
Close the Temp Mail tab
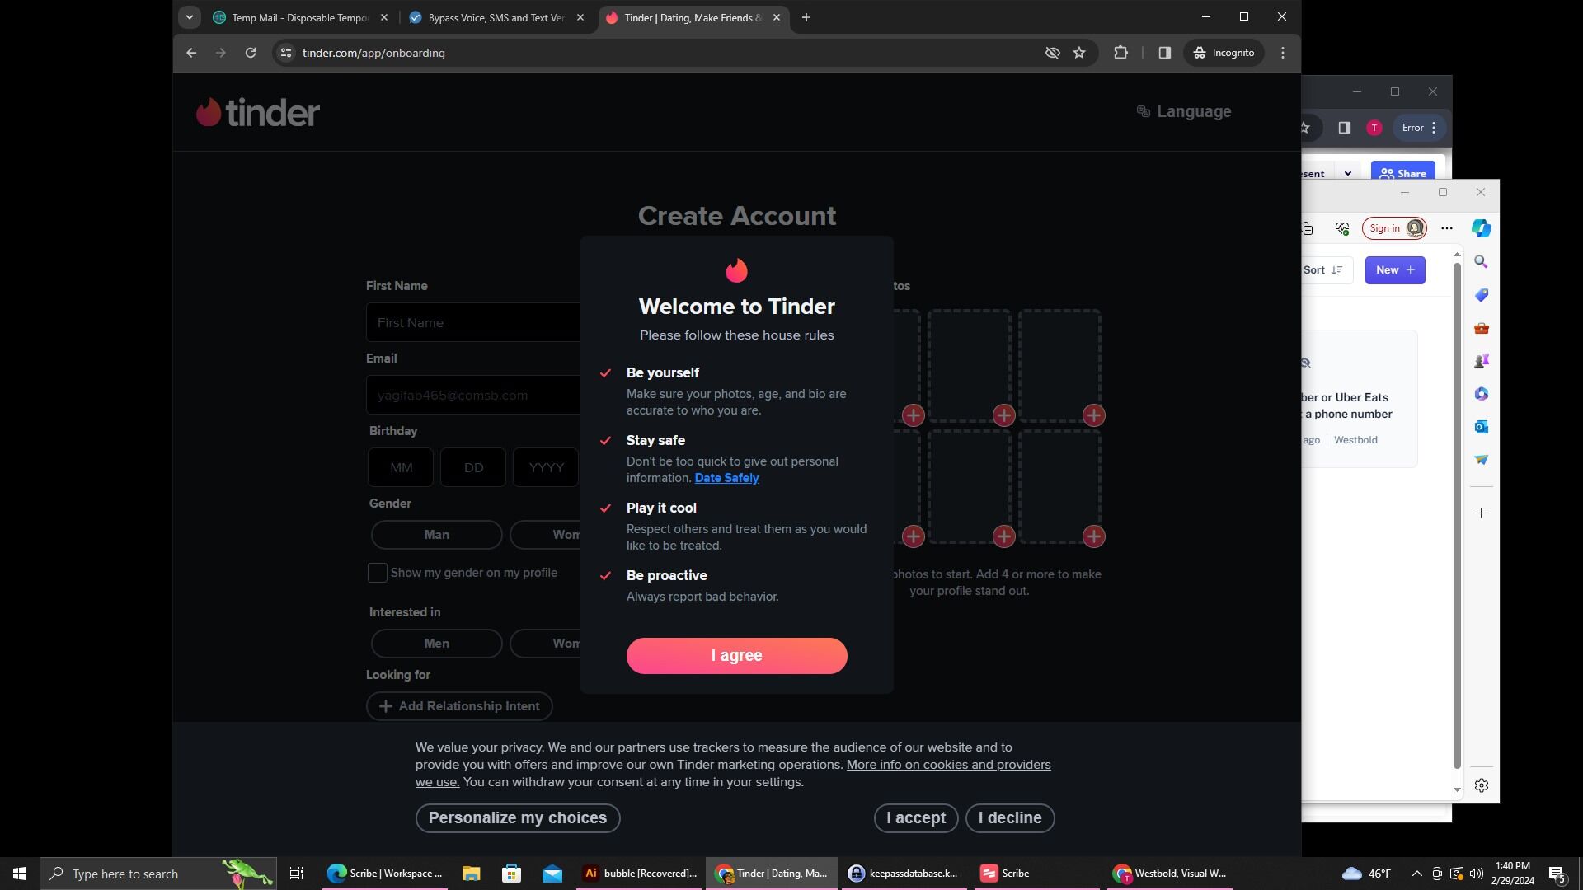point(383,17)
